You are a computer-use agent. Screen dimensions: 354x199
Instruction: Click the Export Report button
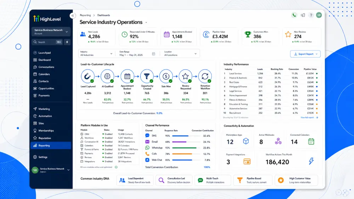tap(305, 54)
